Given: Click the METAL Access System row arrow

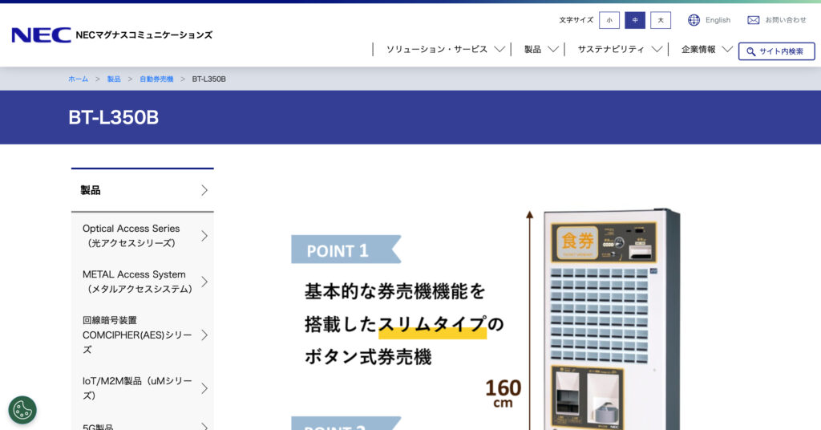Looking at the screenshot, I should (204, 282).
